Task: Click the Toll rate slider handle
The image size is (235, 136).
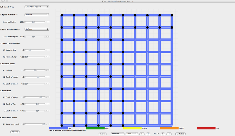Action: pos(35,70)
